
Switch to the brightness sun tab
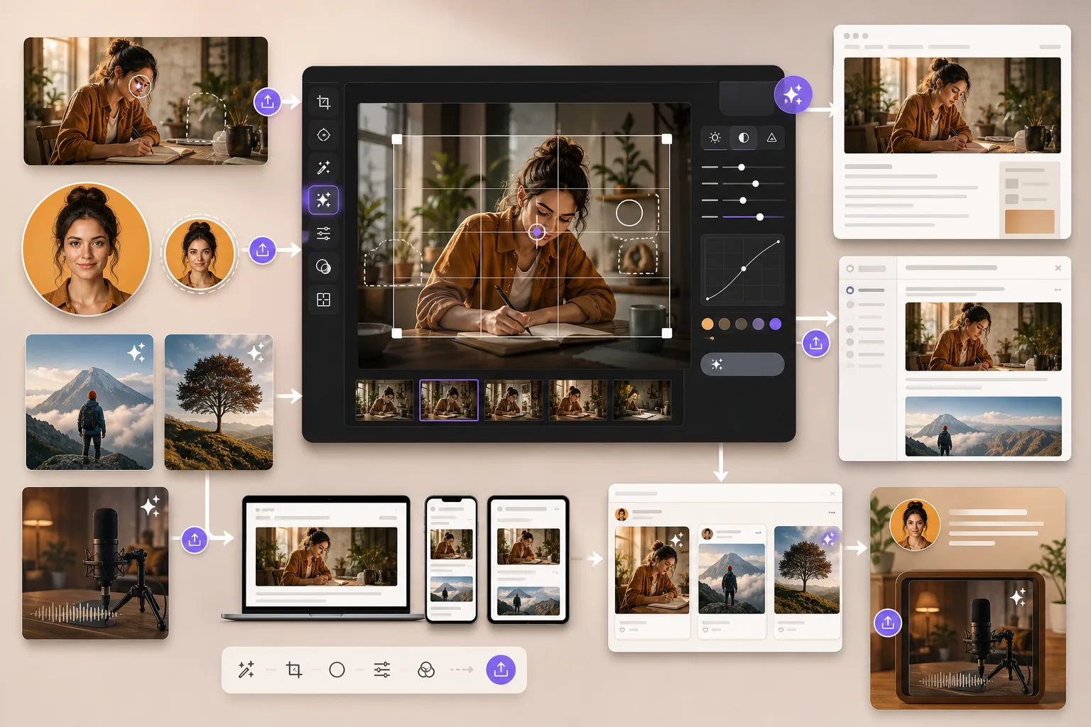[715, 138]
